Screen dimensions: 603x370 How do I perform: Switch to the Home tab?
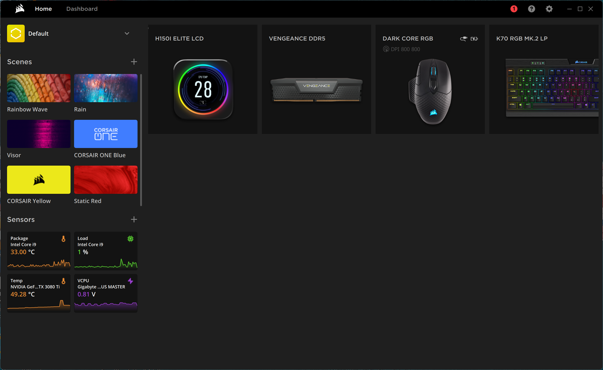point(43,9)
